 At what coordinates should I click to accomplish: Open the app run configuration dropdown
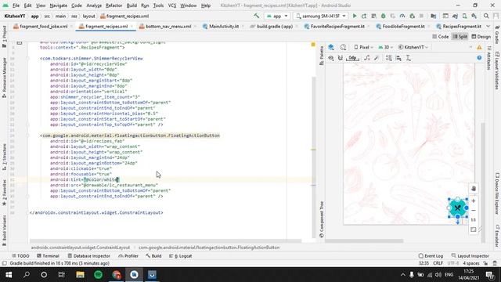[277, 16]
